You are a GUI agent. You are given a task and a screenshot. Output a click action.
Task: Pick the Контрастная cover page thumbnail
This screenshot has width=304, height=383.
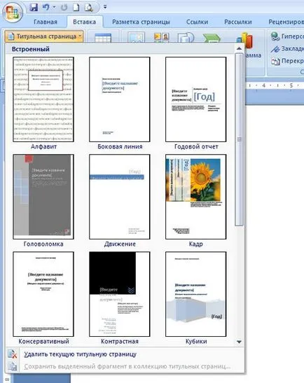120,294
